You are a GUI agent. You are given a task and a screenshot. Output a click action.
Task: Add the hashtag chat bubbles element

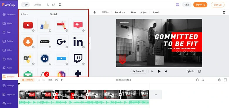[x=28, y=58]
